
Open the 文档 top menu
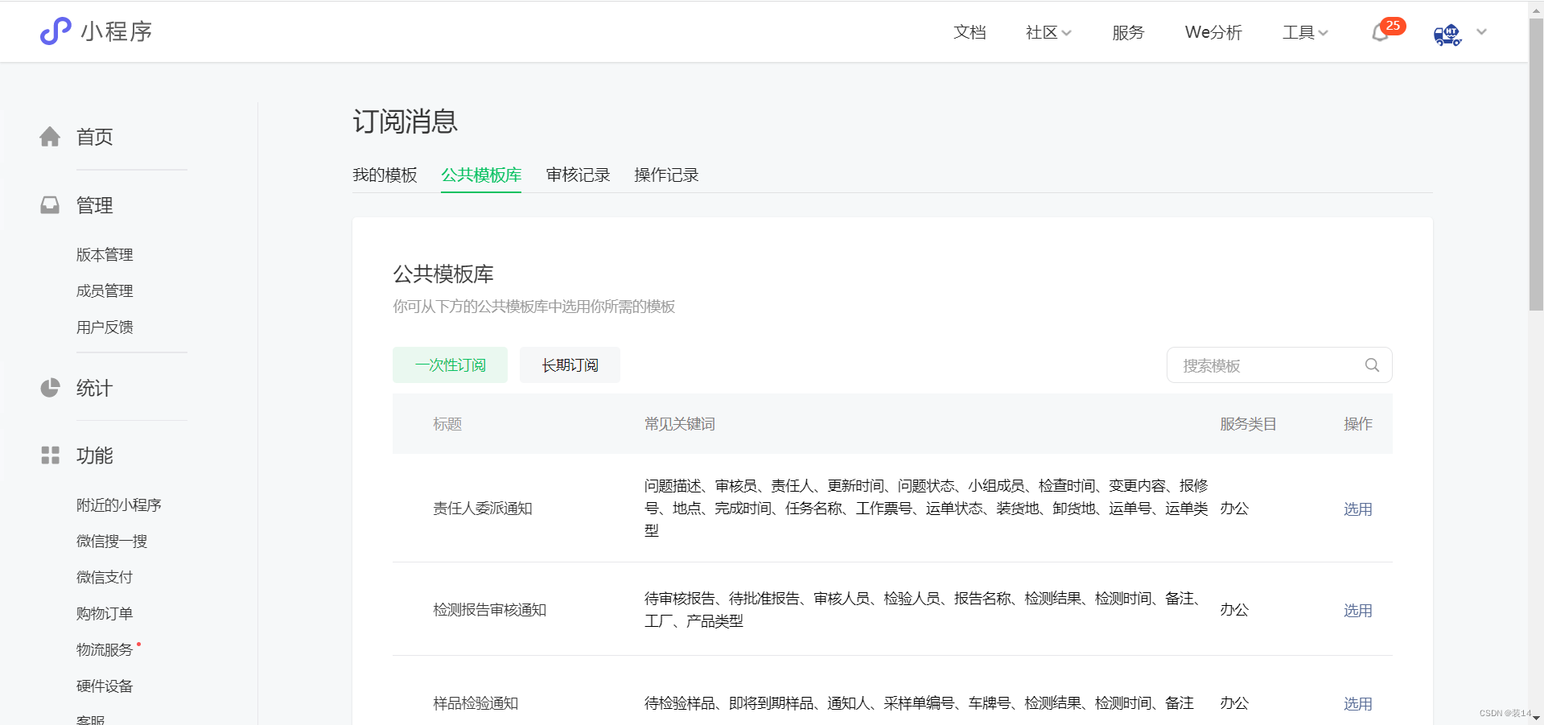tap(970, 32)
